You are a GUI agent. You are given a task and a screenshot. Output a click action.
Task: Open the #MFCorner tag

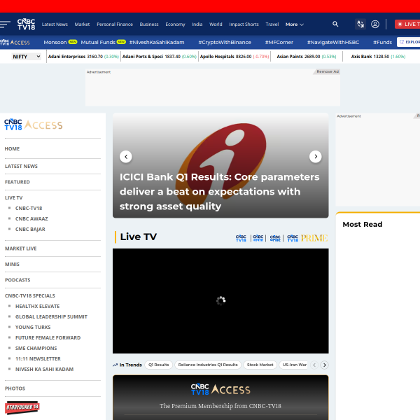click(x=279, y=42)
